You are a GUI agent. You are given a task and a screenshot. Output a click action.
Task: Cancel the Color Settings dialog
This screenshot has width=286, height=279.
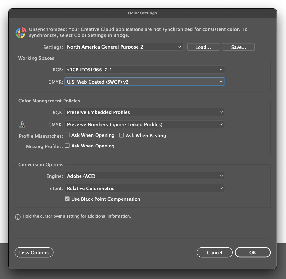point(215,252)
